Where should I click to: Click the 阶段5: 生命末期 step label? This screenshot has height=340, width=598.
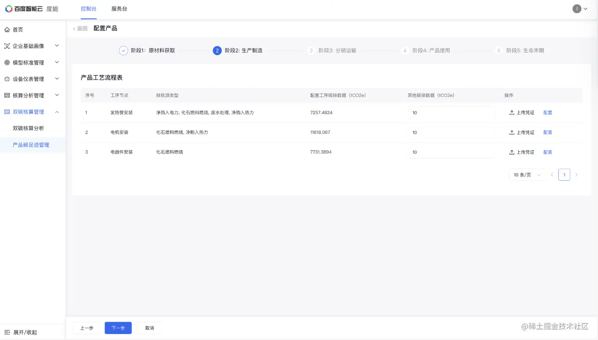coord(525,51)
